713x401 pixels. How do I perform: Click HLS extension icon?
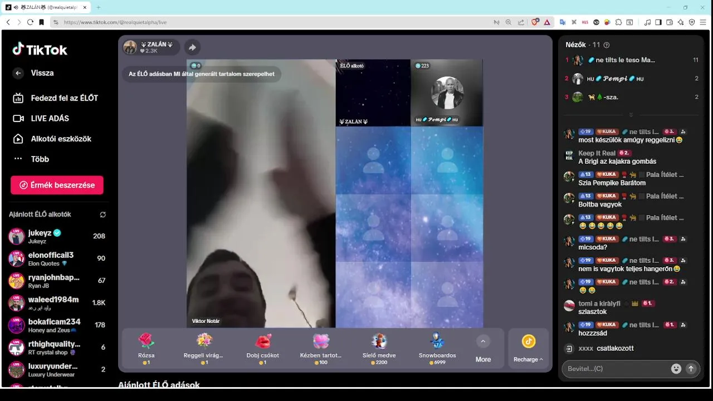click(585, 22)
